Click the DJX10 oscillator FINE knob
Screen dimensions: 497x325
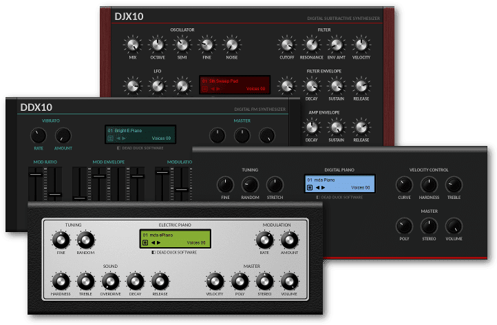[x=207, y=45]
